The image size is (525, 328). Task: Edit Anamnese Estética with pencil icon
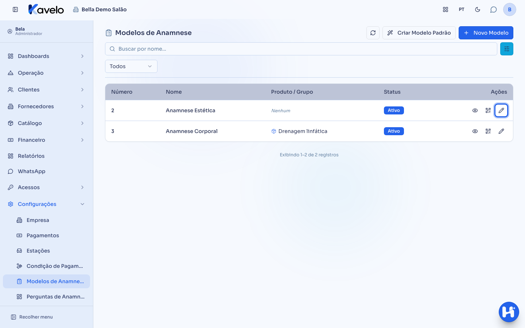point(501,110)
